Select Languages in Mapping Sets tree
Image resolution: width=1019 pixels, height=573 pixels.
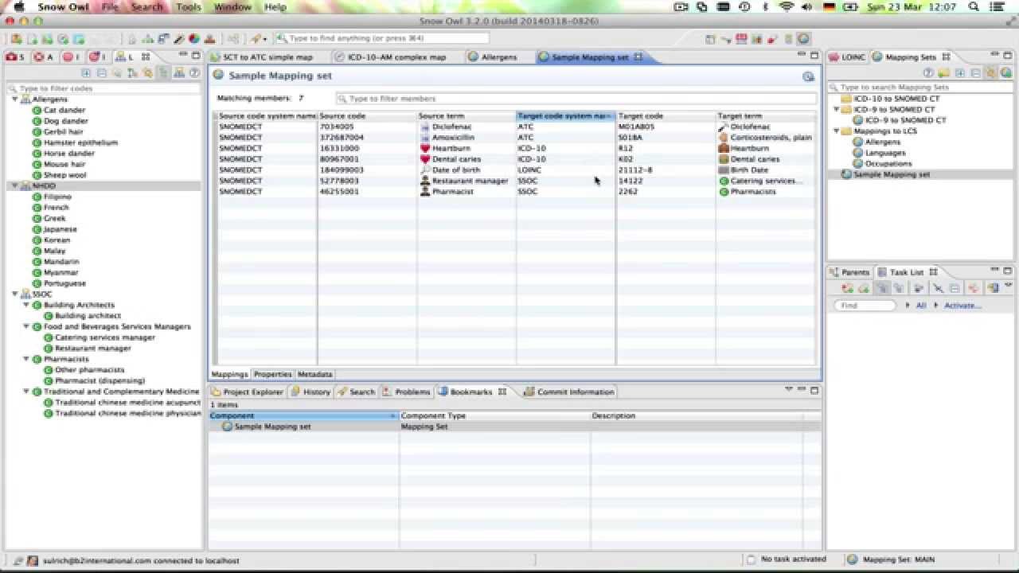(x=885, y=153)
